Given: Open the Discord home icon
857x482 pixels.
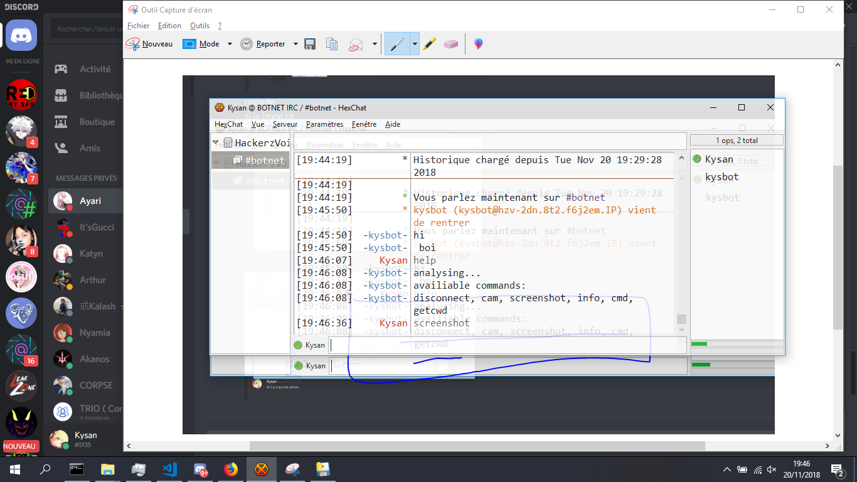Looking at the screenshot, I should click(21, 35).
